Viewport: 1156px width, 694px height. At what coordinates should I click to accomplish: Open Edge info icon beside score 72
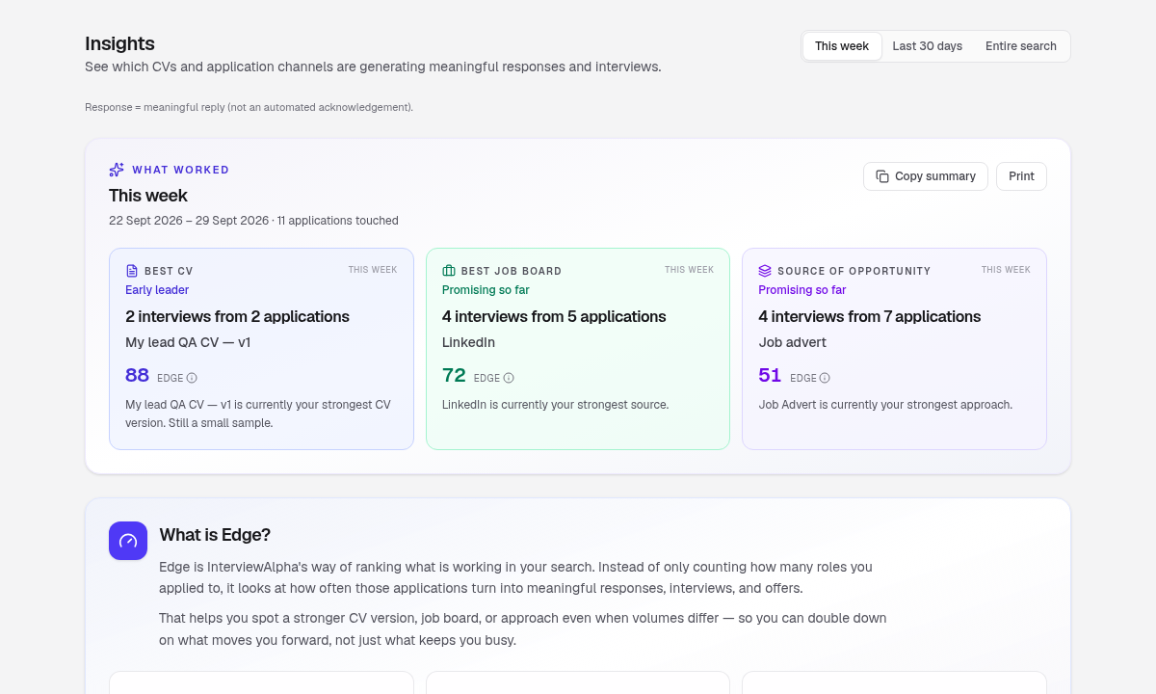tap(509, 378)
